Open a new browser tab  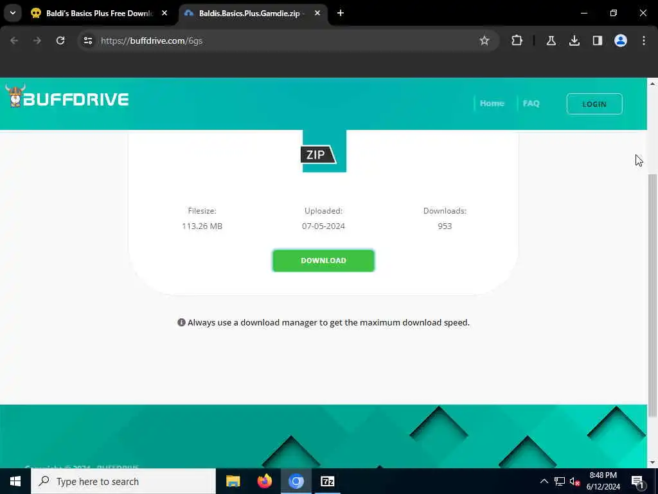pos(341,14)
